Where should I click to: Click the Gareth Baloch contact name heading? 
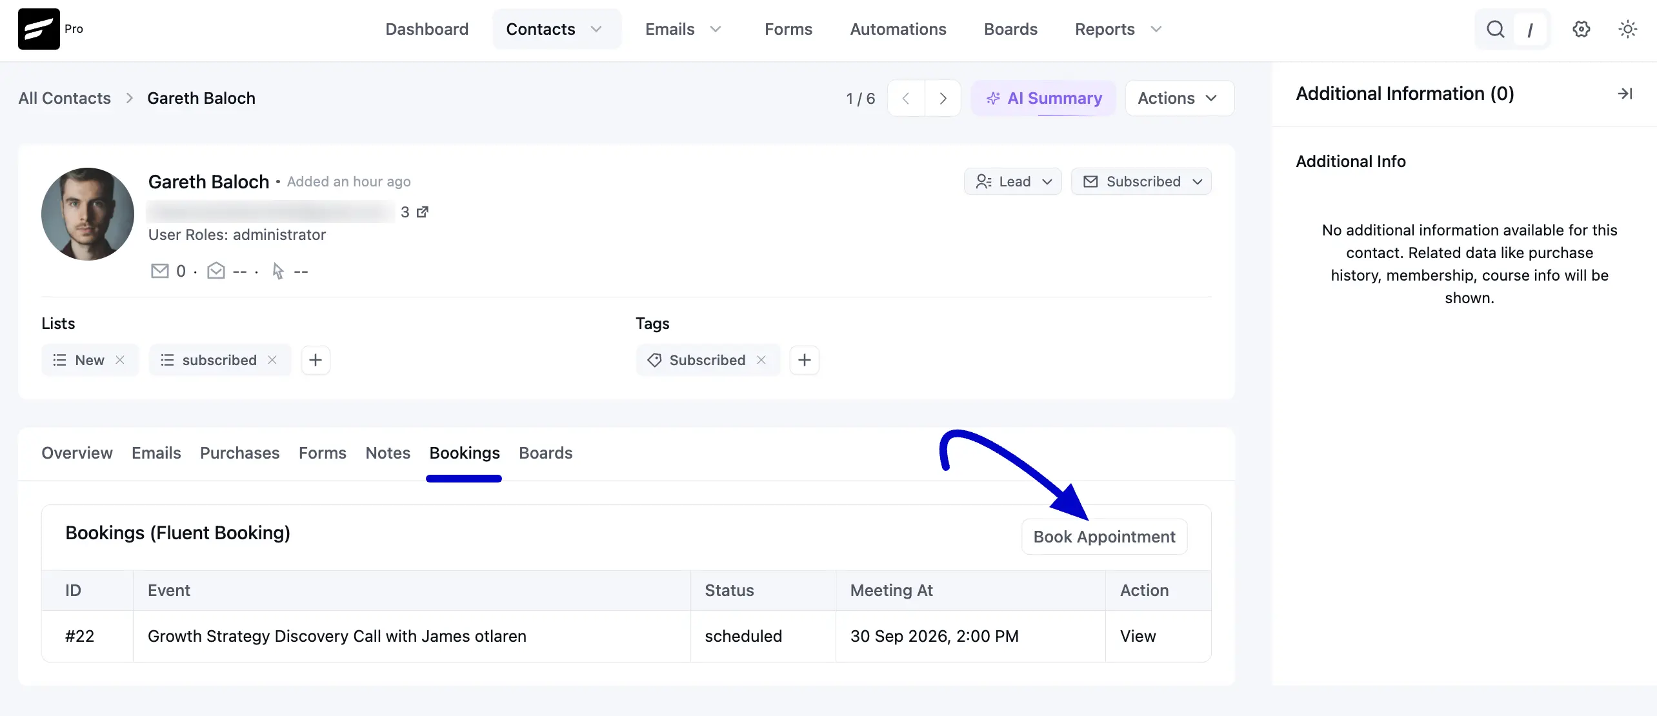coord(208,182)
